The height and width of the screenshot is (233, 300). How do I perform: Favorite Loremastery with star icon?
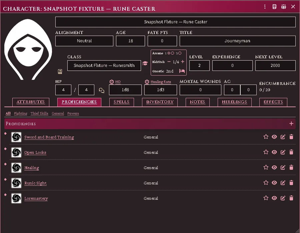coord(266,198)
